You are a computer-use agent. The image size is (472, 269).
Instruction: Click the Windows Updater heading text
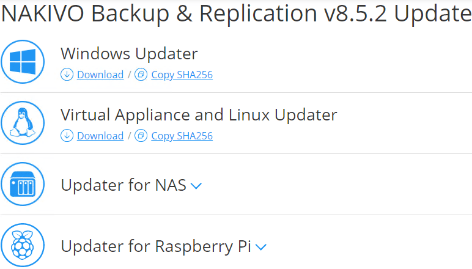coord(129,54)
